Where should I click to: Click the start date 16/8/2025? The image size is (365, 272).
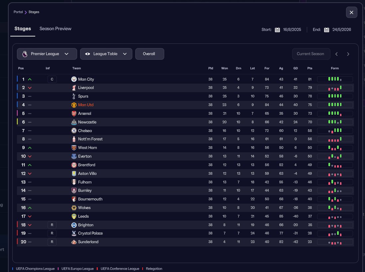(292, 30)
